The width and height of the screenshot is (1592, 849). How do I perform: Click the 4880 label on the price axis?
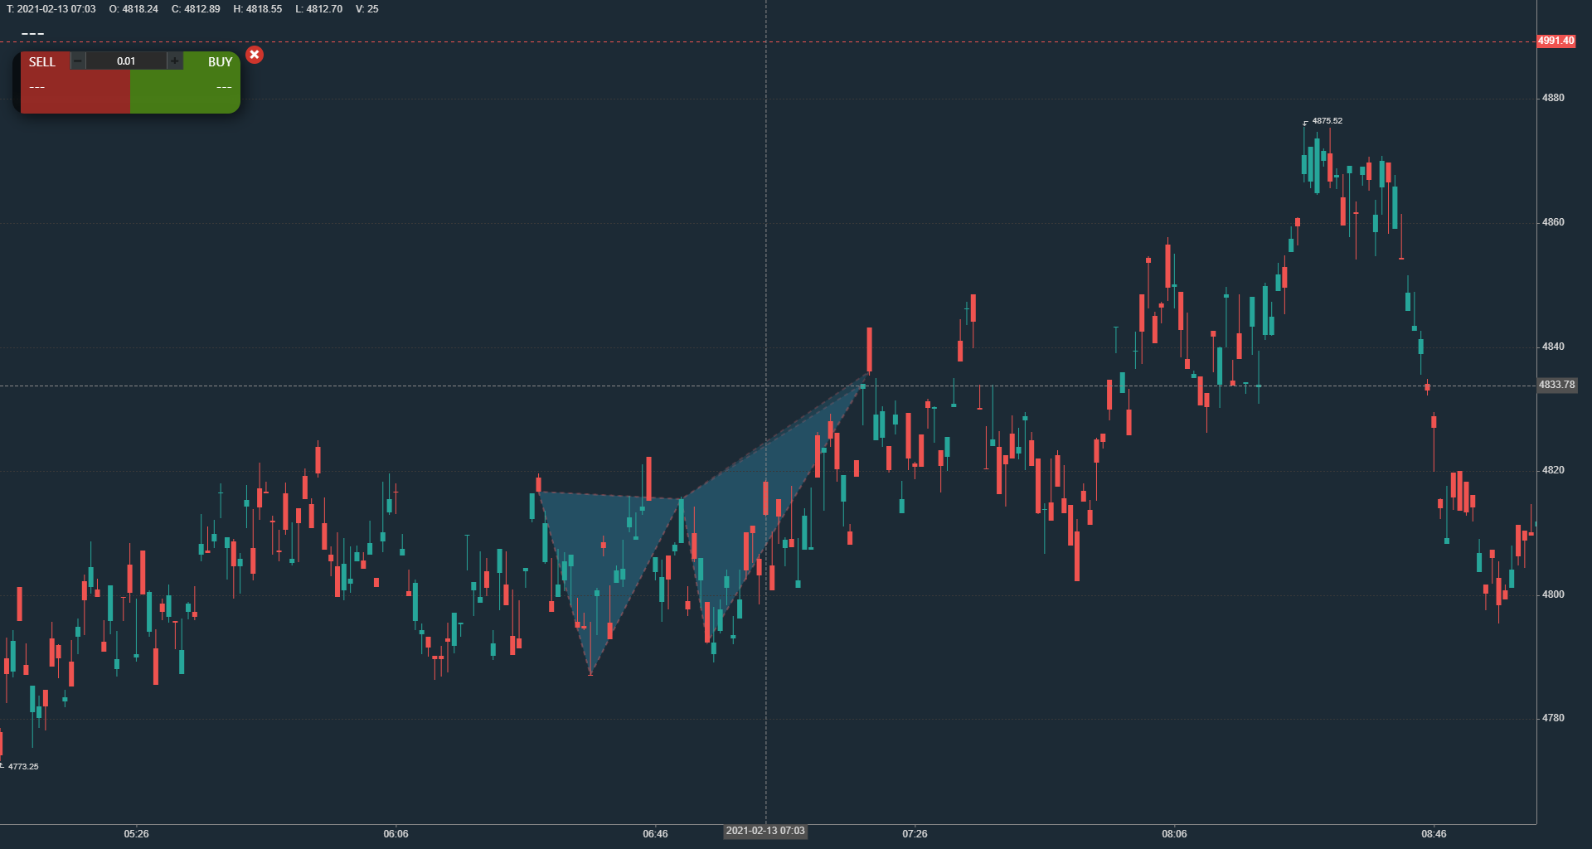click(x=1555, y=96)
